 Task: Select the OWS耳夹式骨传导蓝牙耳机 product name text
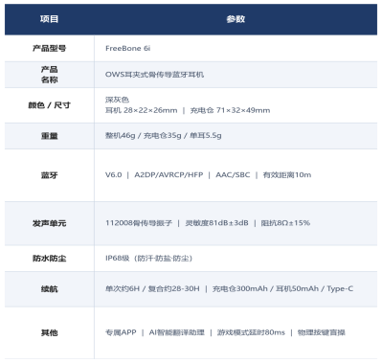154,75
